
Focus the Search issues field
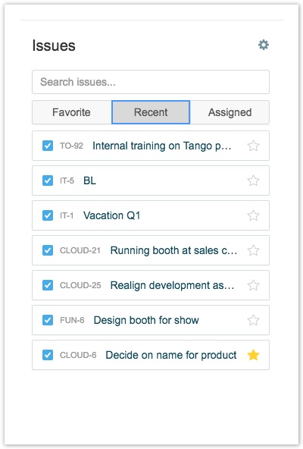(x=151, y=82)
